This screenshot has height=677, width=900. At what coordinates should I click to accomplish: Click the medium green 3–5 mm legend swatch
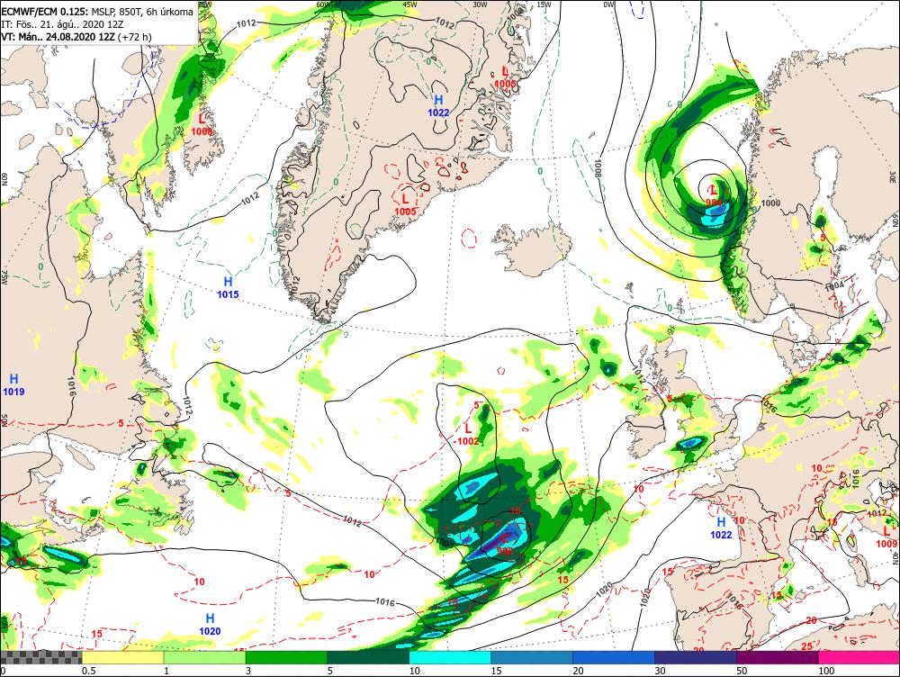coord(286,657)
